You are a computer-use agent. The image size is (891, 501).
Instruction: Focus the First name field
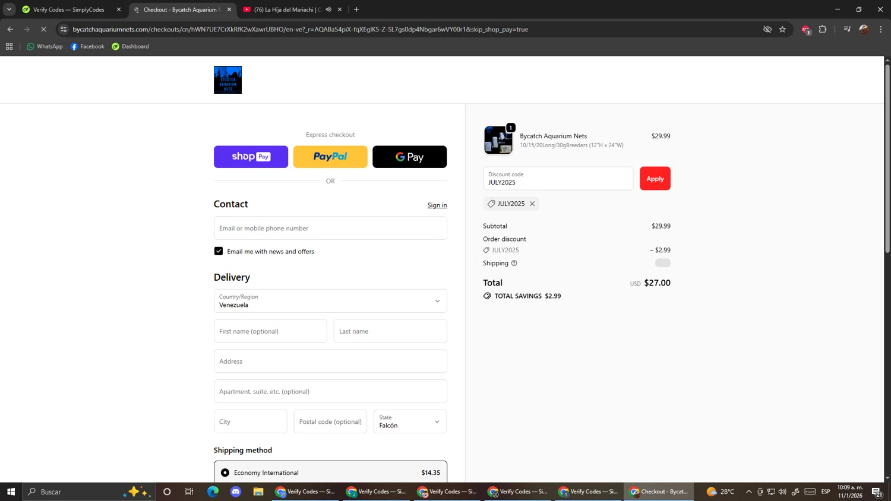tap(270, 331)
